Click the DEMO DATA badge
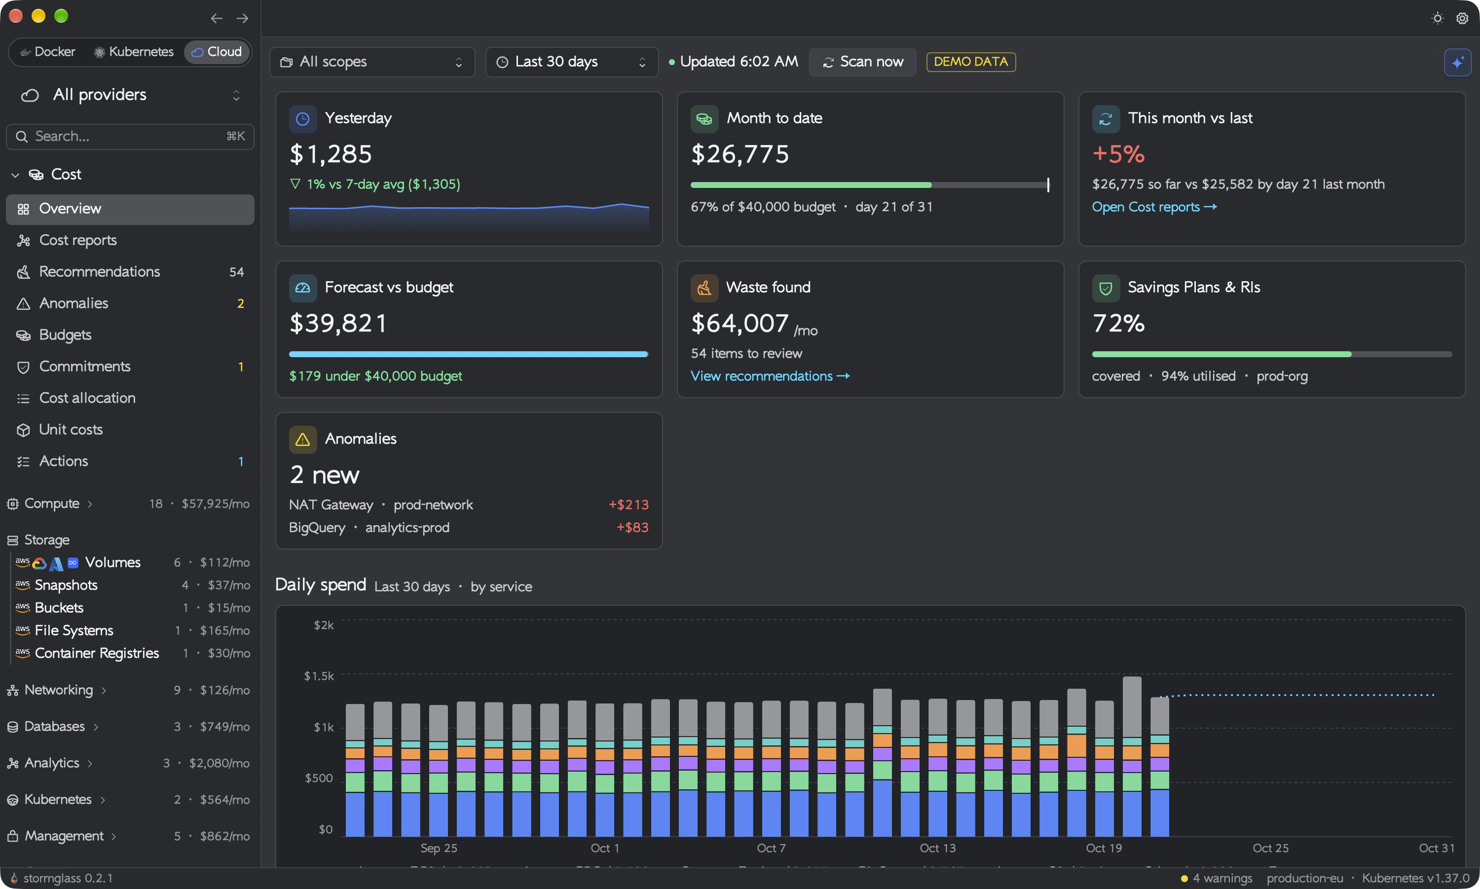The height and width of the screenshot is (889, 1480). tap(971, 62)
